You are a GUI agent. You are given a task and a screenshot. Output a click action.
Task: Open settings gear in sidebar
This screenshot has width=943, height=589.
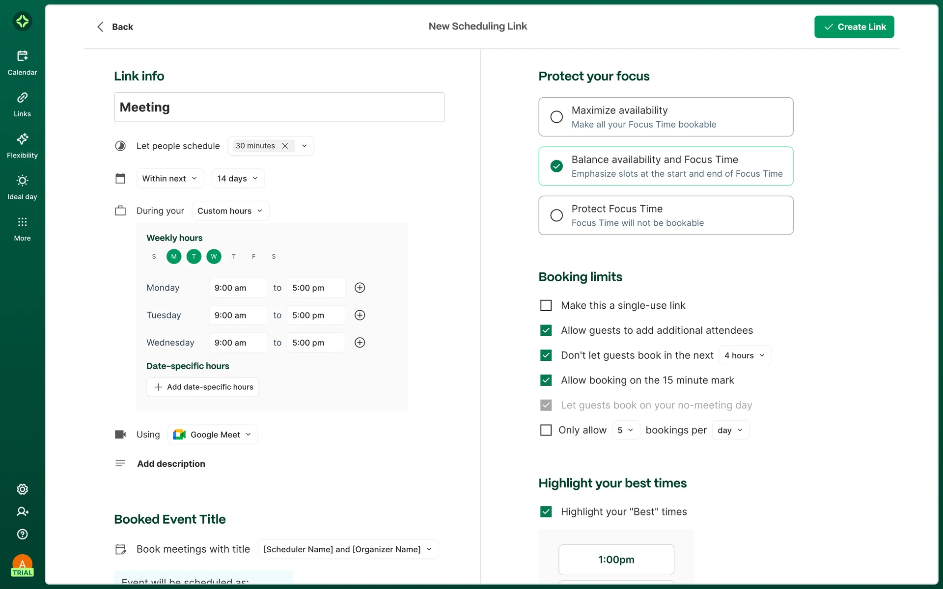click(22, 489)
